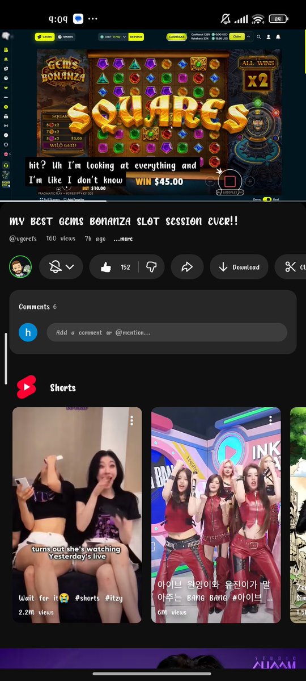Viewport: 306px width, 681px height.
Task: Tap the 2.2M views label
Action: coord(36,612)
